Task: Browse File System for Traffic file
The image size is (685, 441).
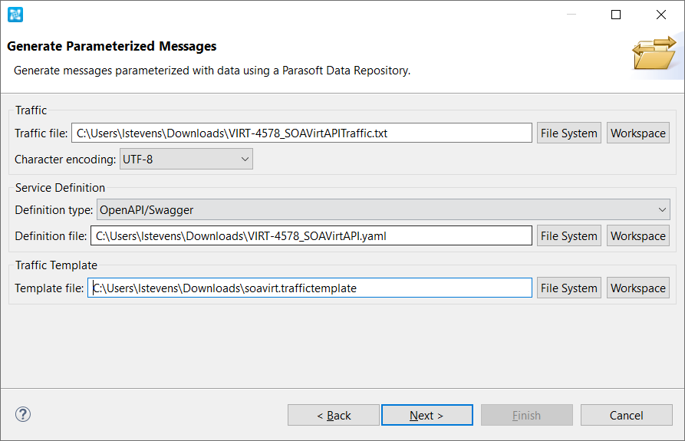Action: 569,133
